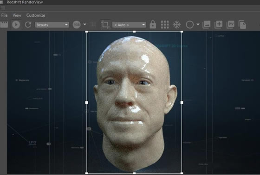
Task: Click the copy pages icon
Action: point(242,25)
